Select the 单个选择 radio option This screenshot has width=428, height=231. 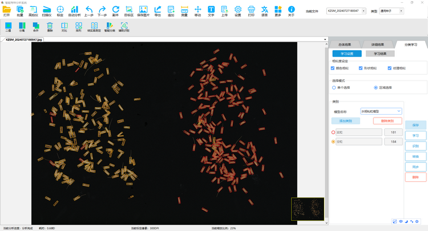click(334, 88)
